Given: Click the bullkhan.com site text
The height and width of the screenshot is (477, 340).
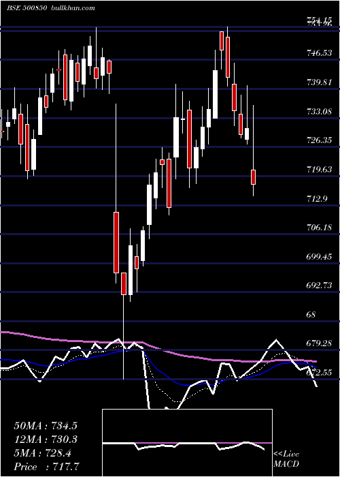Looking at the screenshot, I should [73, 8].
